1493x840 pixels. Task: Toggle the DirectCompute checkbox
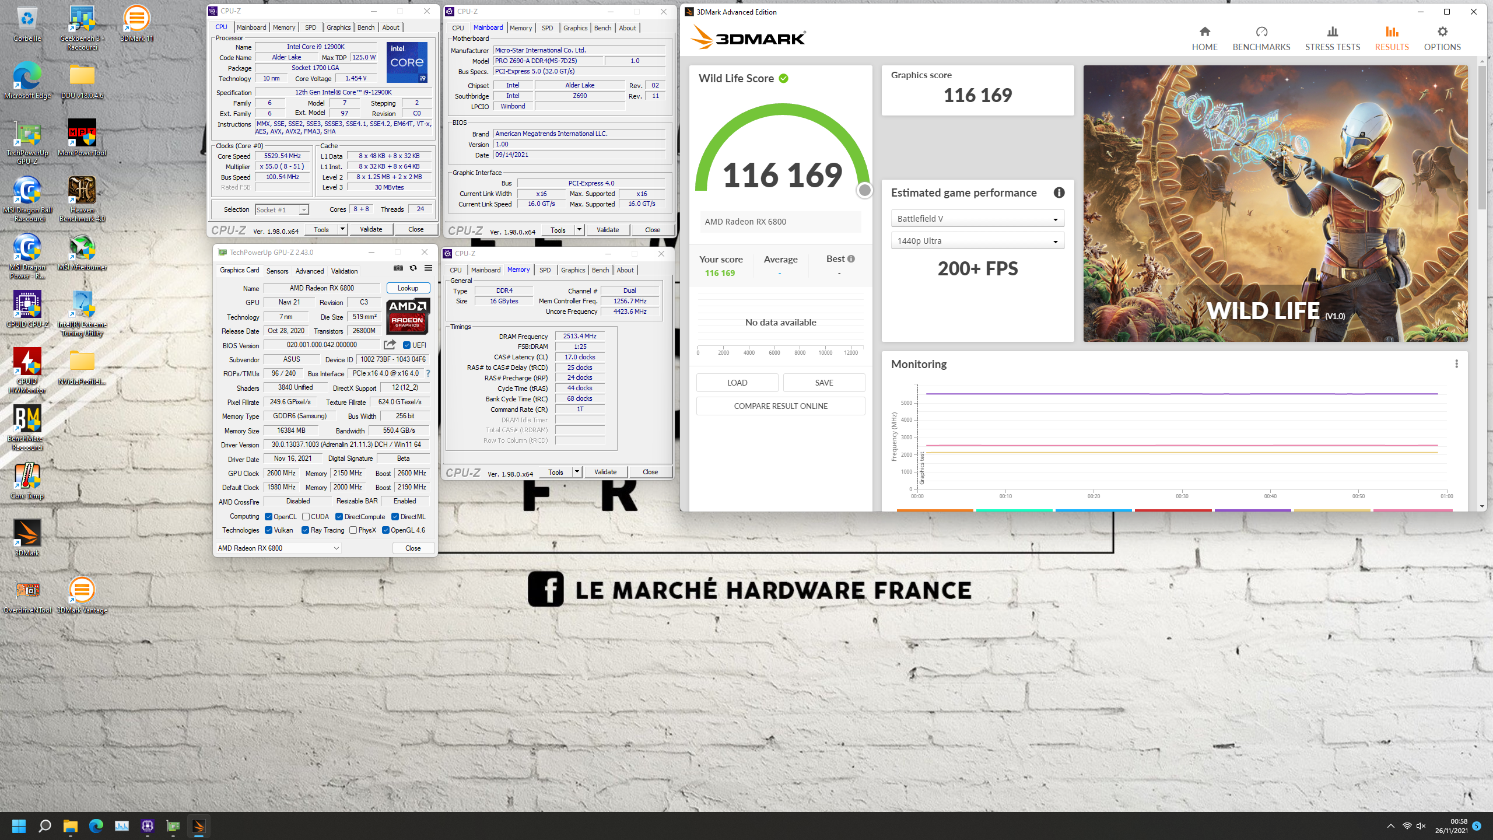tap(339, 516)
